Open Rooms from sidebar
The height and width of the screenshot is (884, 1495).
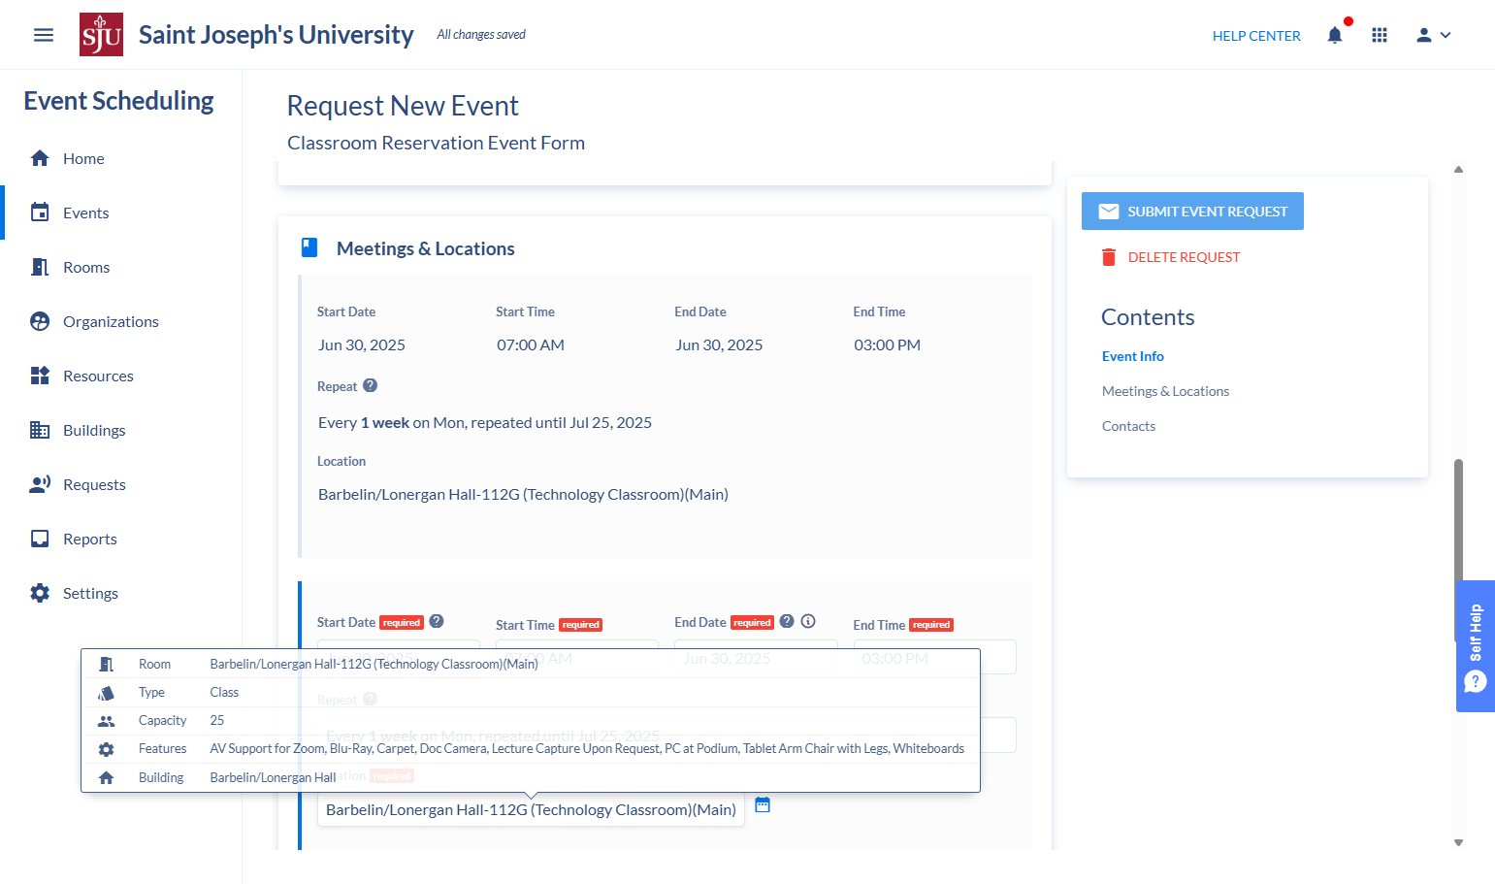coord(70,267)
